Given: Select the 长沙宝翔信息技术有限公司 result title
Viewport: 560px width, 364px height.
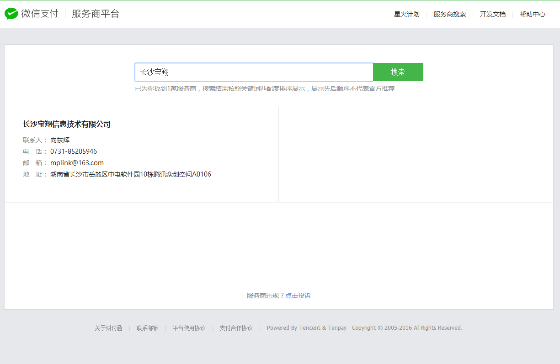Looking at the screenshot, I should pyautogui.click(x=67, y=124).
